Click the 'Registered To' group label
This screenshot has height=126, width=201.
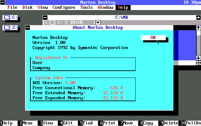[51, 58]
